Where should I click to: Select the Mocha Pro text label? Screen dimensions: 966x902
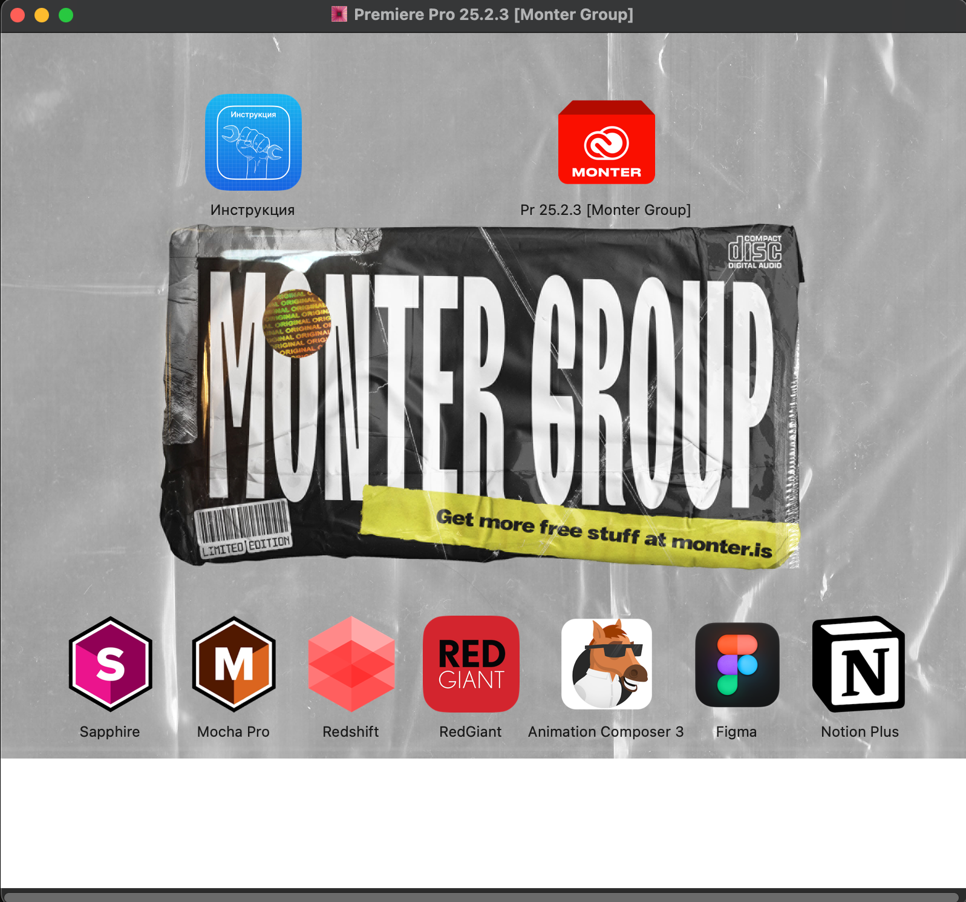233,732
